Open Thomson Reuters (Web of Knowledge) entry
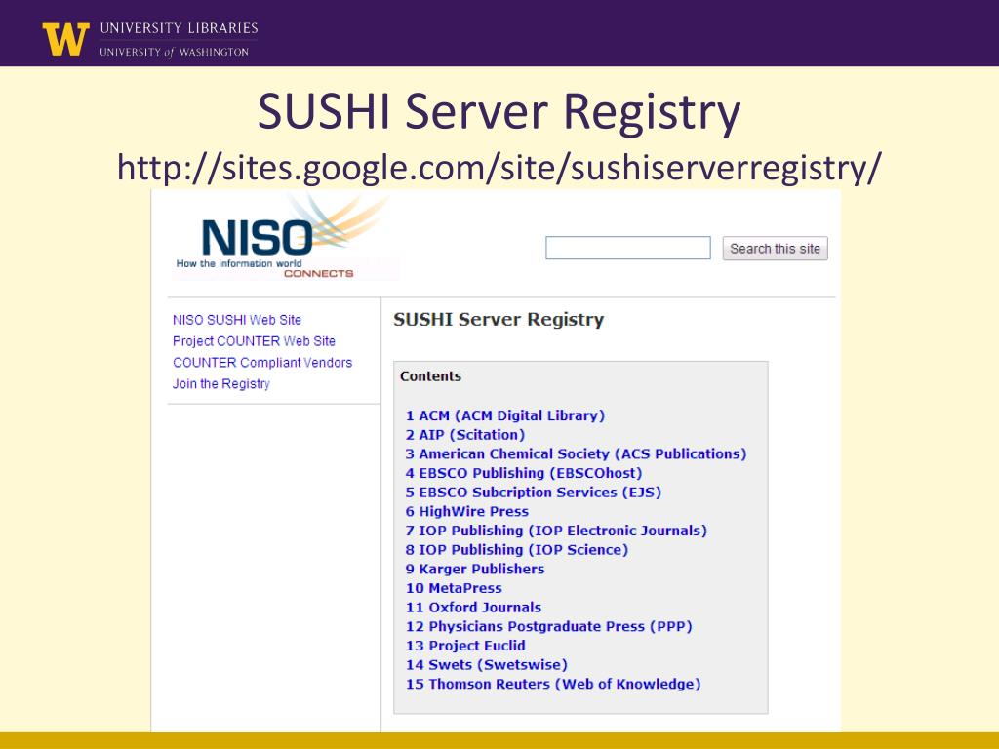The height and width of the screenshot is (749, 999). [553, 684]
